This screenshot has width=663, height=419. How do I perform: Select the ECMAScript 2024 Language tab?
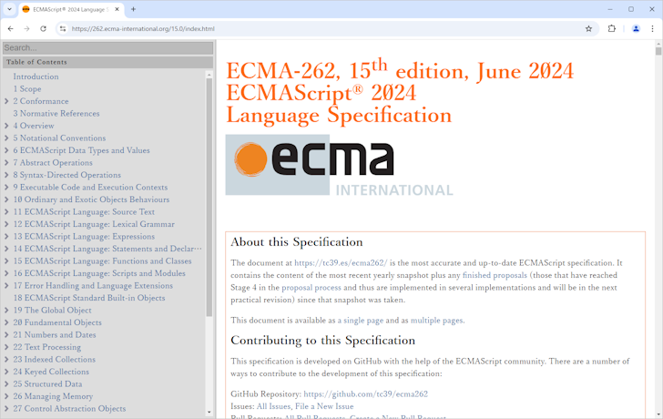[x=71, y=9]
